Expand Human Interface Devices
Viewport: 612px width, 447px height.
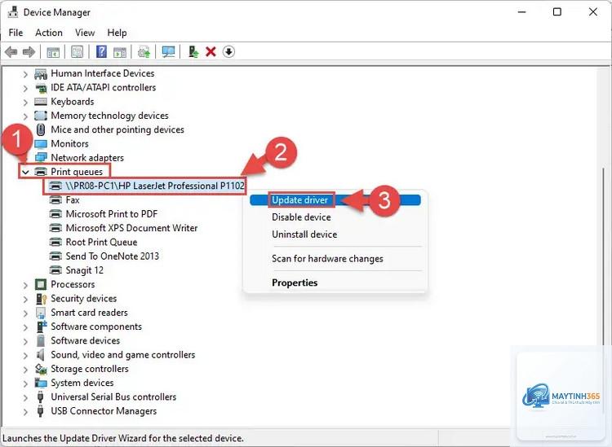[x=25, y=73]
